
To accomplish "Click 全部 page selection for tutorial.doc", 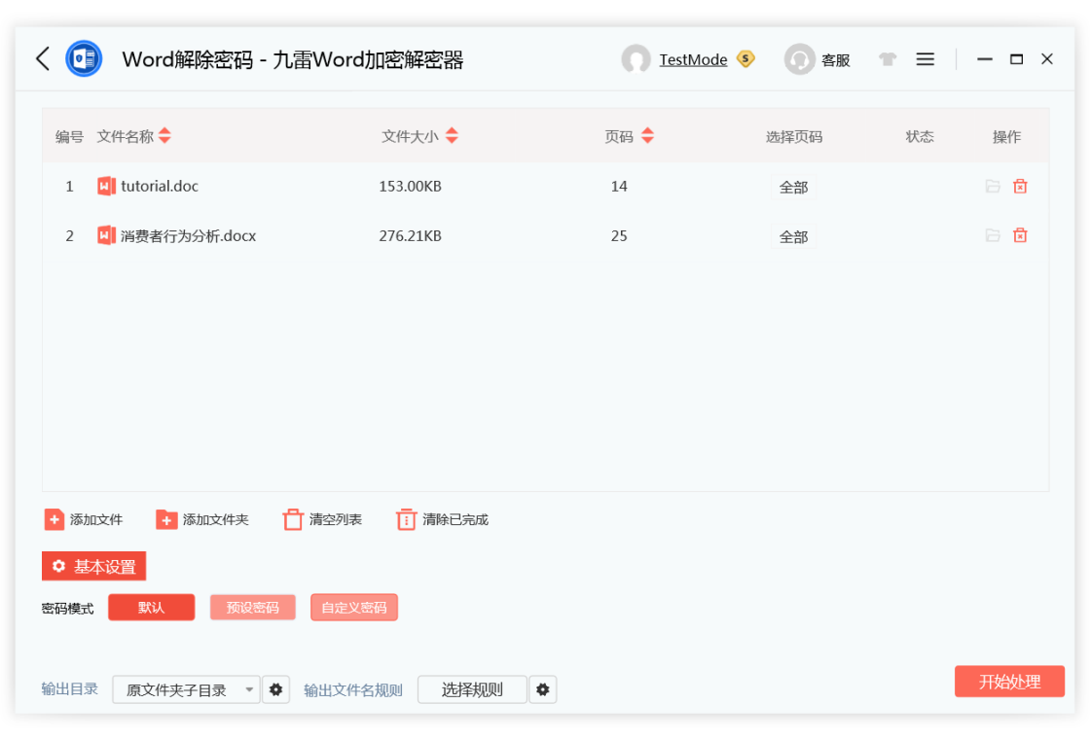I will (x=792, y=186).
